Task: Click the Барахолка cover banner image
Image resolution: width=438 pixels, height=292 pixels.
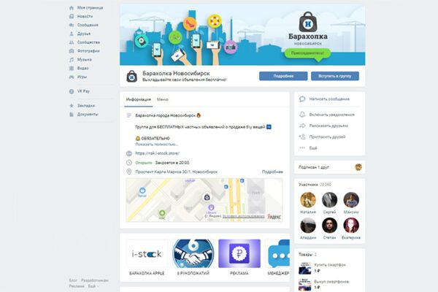Action: 242,35
